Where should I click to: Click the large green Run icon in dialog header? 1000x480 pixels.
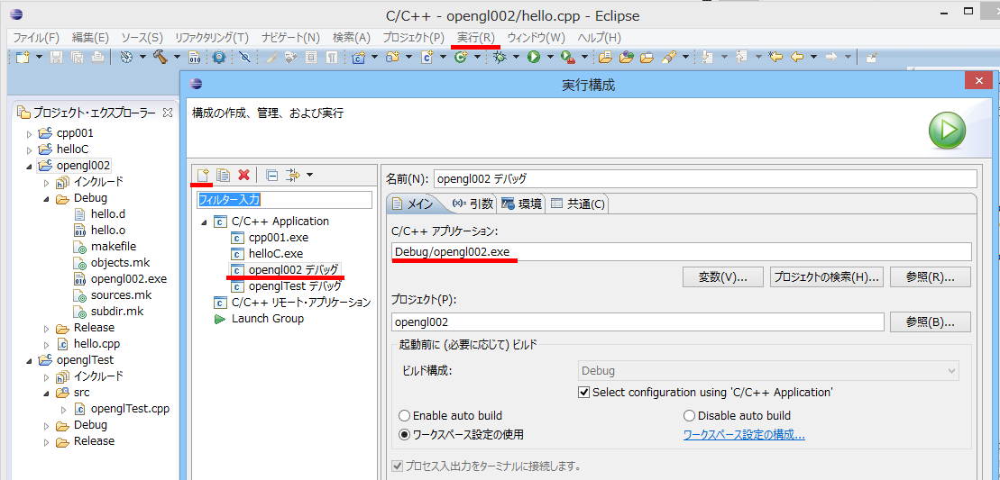tap(947, 130)
